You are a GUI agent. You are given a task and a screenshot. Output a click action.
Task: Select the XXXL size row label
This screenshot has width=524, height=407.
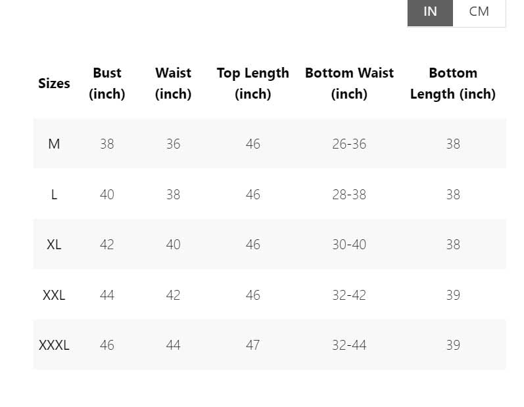(54, 345)
